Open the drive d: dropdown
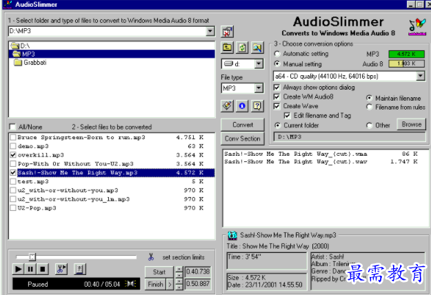Viewport: 431px width, 295px height. [x=259, y=64]
